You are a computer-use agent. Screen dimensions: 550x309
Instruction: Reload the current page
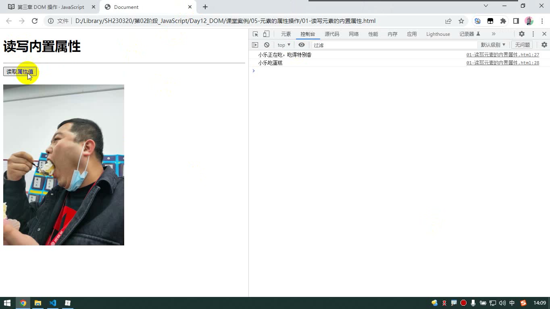35,21
